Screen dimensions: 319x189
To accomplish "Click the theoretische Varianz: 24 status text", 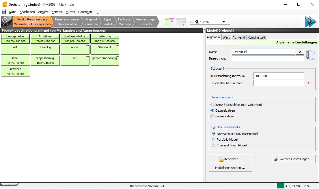I will click(147, 186).
